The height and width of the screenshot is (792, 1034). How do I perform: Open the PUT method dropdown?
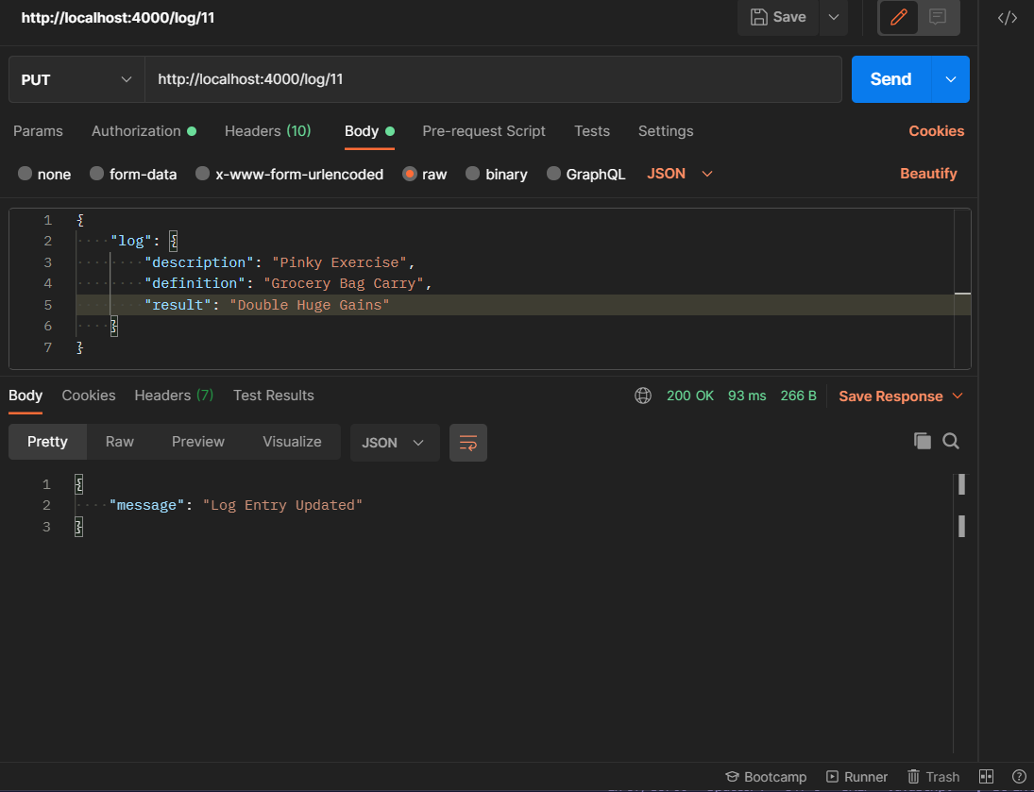pos(76,79)
